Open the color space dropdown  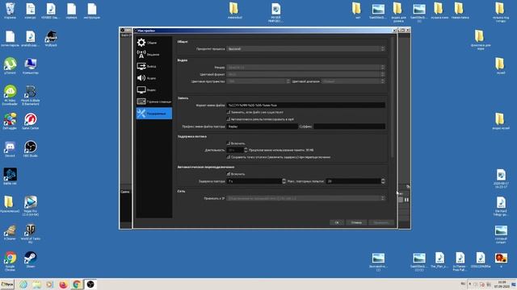[x=258, y=81]
